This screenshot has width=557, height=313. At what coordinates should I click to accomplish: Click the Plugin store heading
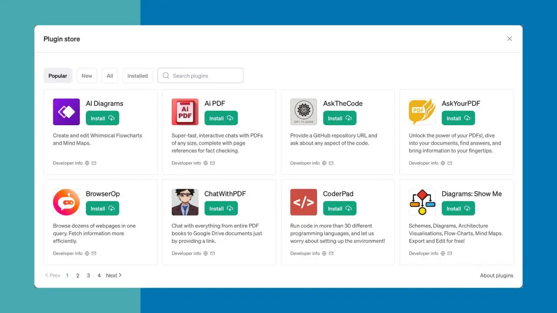tap(62, 39)
